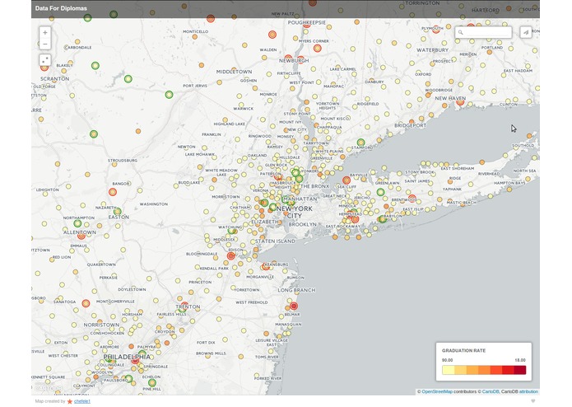
Task: Click the 18.00 legend value
Action: point(520,360)
